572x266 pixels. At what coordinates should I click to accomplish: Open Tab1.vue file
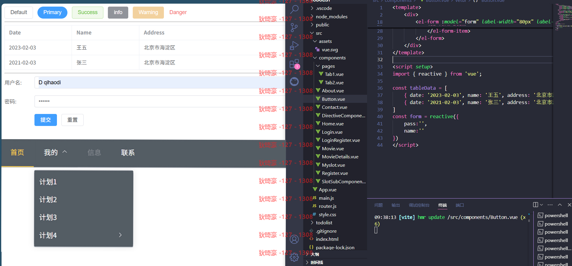334,74
